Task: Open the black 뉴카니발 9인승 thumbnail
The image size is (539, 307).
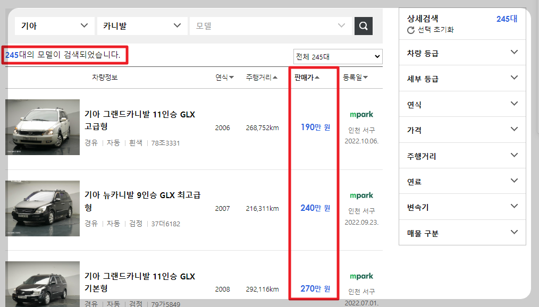Action: tap(43, 208)
